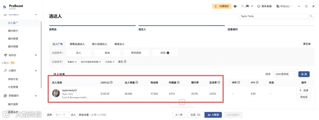Expand the 站内信 sidebar section

click(x=36, y=55)
